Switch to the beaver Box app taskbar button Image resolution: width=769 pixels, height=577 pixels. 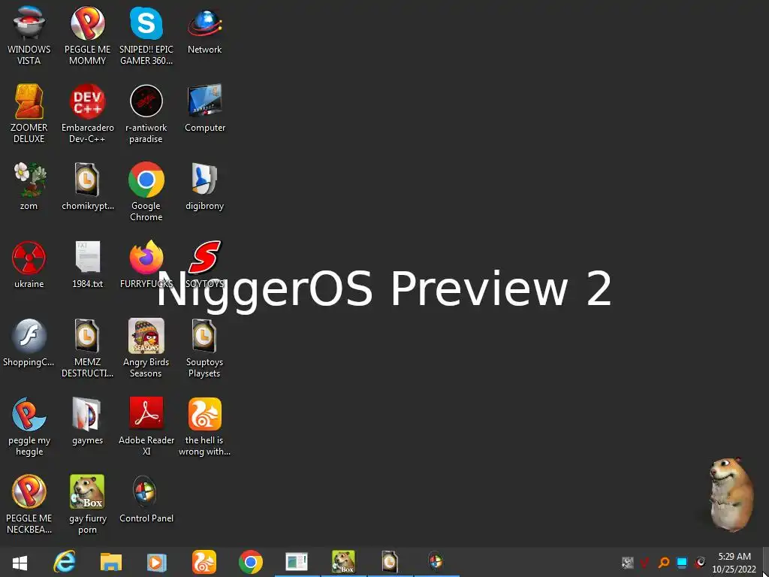(344, 562)
